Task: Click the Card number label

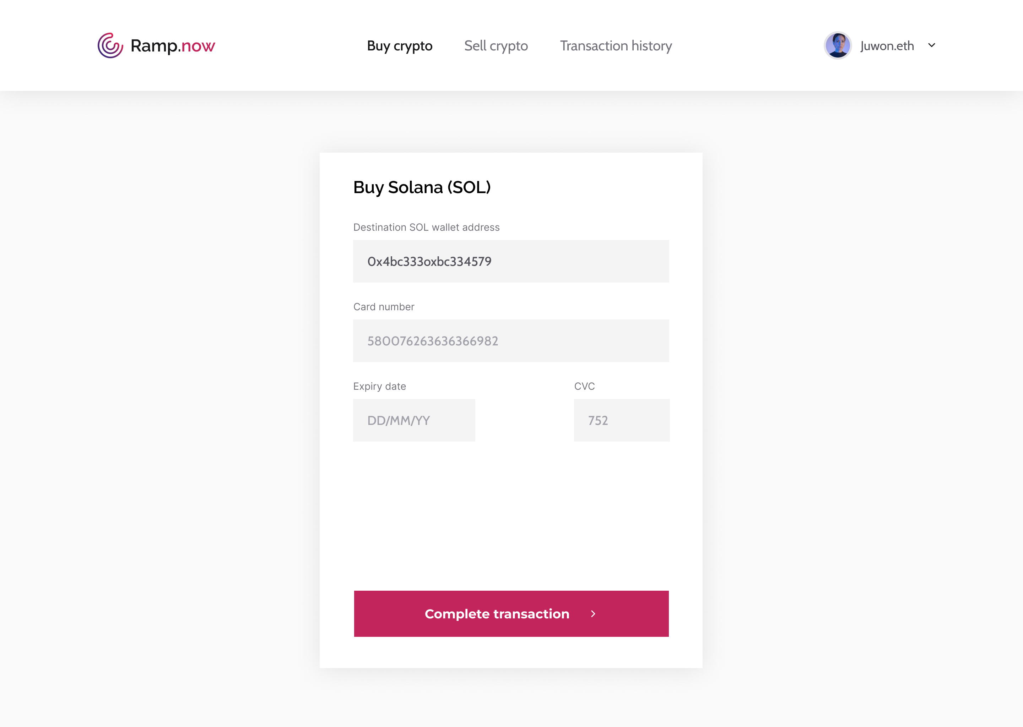Action: click(x=384, y=307)
